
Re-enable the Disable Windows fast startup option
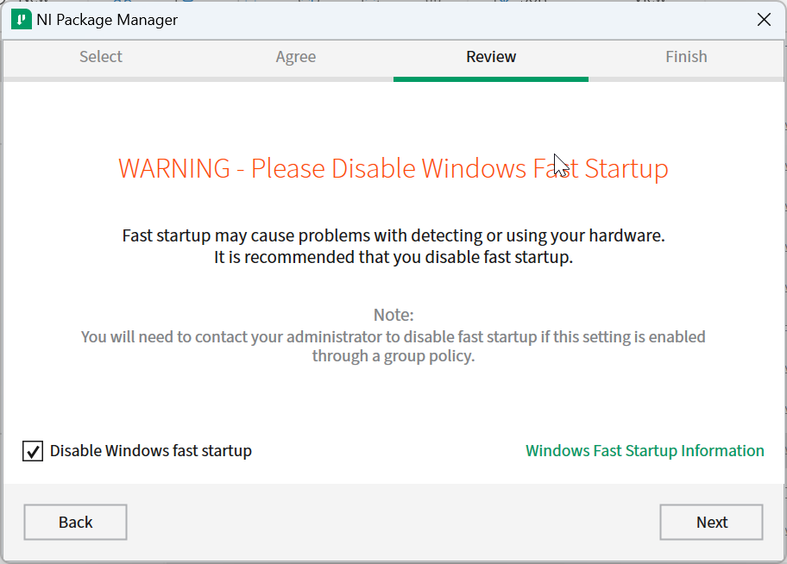(32, 450)
